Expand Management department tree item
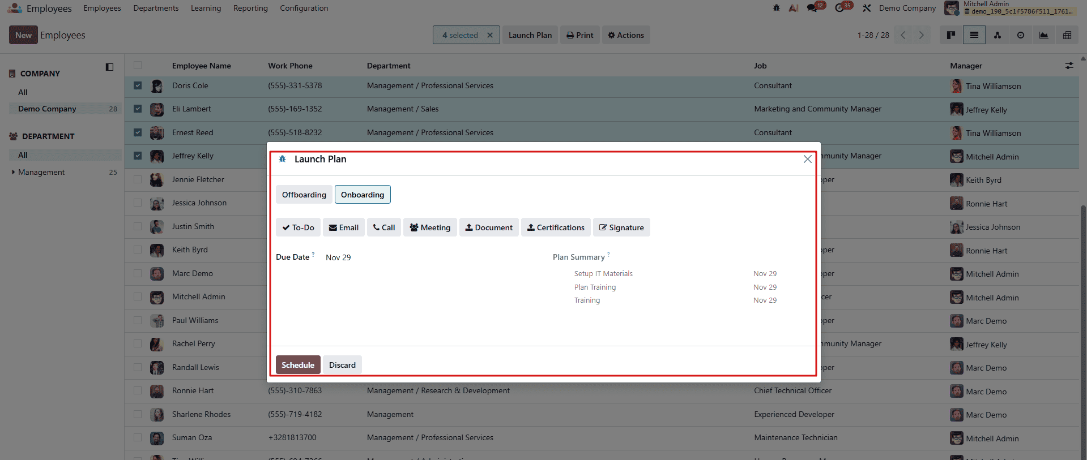Image resolution: width=1087 pixels, height=460 pixels. (x=14, y=172)
